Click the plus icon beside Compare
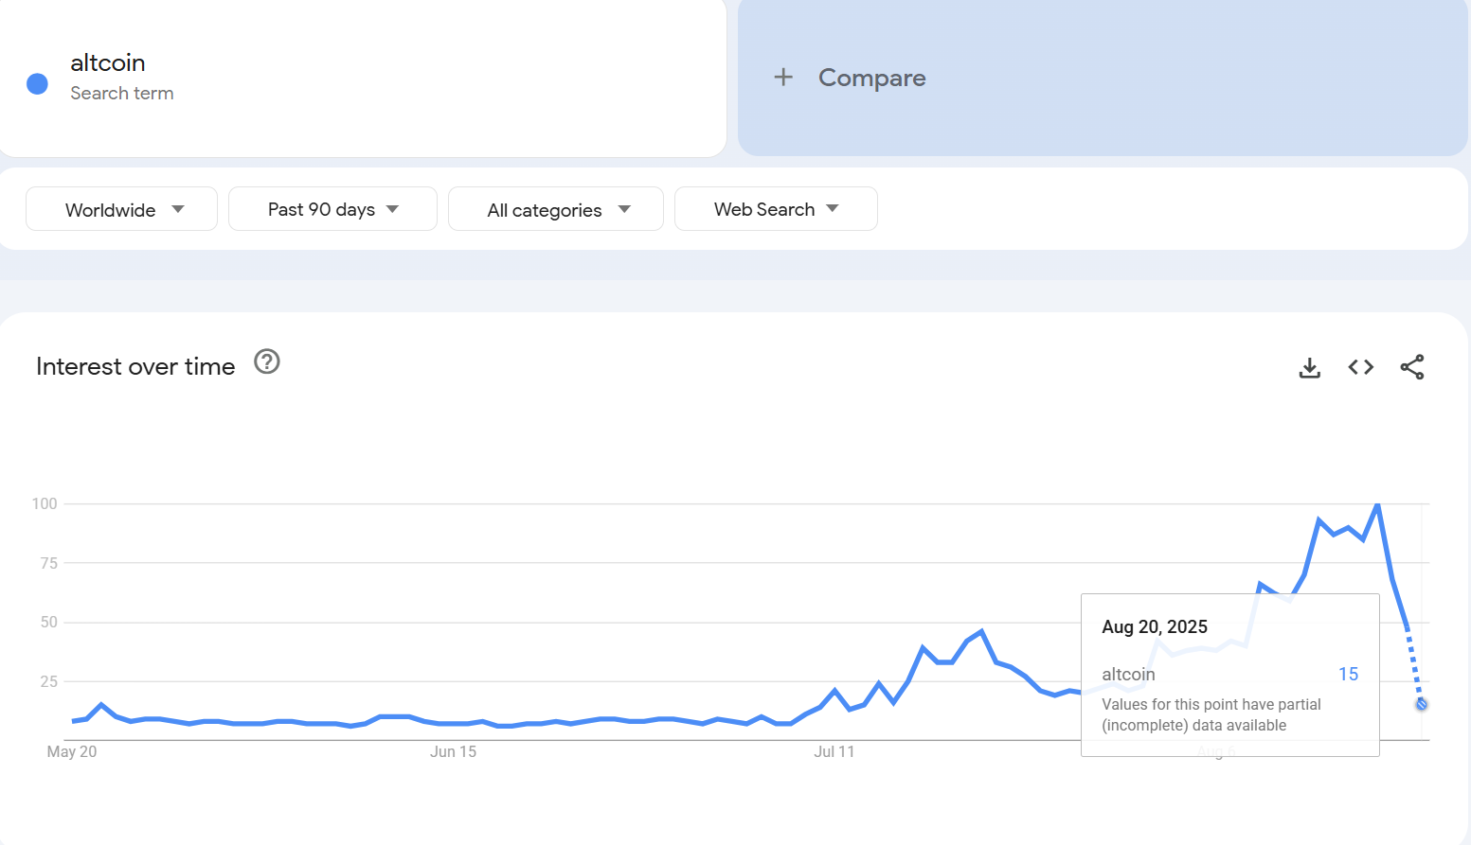Image resolution: width=1471 pixels, height=845 pixels. coord(783,78)
